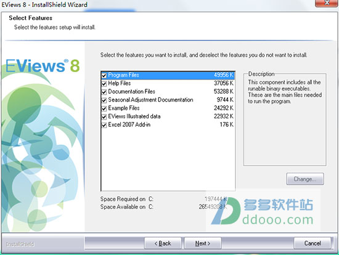Screen dimensions: 339x255
Task: Close the InstallShield Wizard window
Action: pyautogui.click(x=327, y=3)
